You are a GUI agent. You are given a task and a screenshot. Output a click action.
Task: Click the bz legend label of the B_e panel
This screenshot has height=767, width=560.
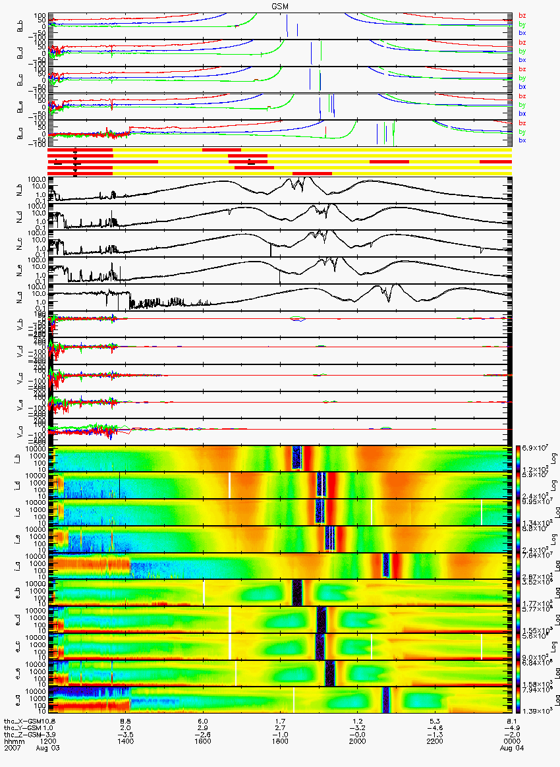[522, 96]
